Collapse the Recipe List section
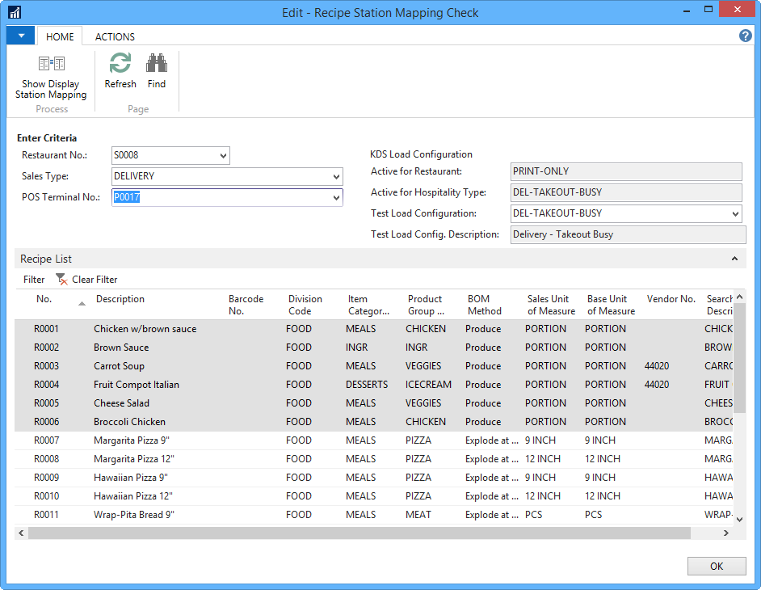 (x=734, y=259)
